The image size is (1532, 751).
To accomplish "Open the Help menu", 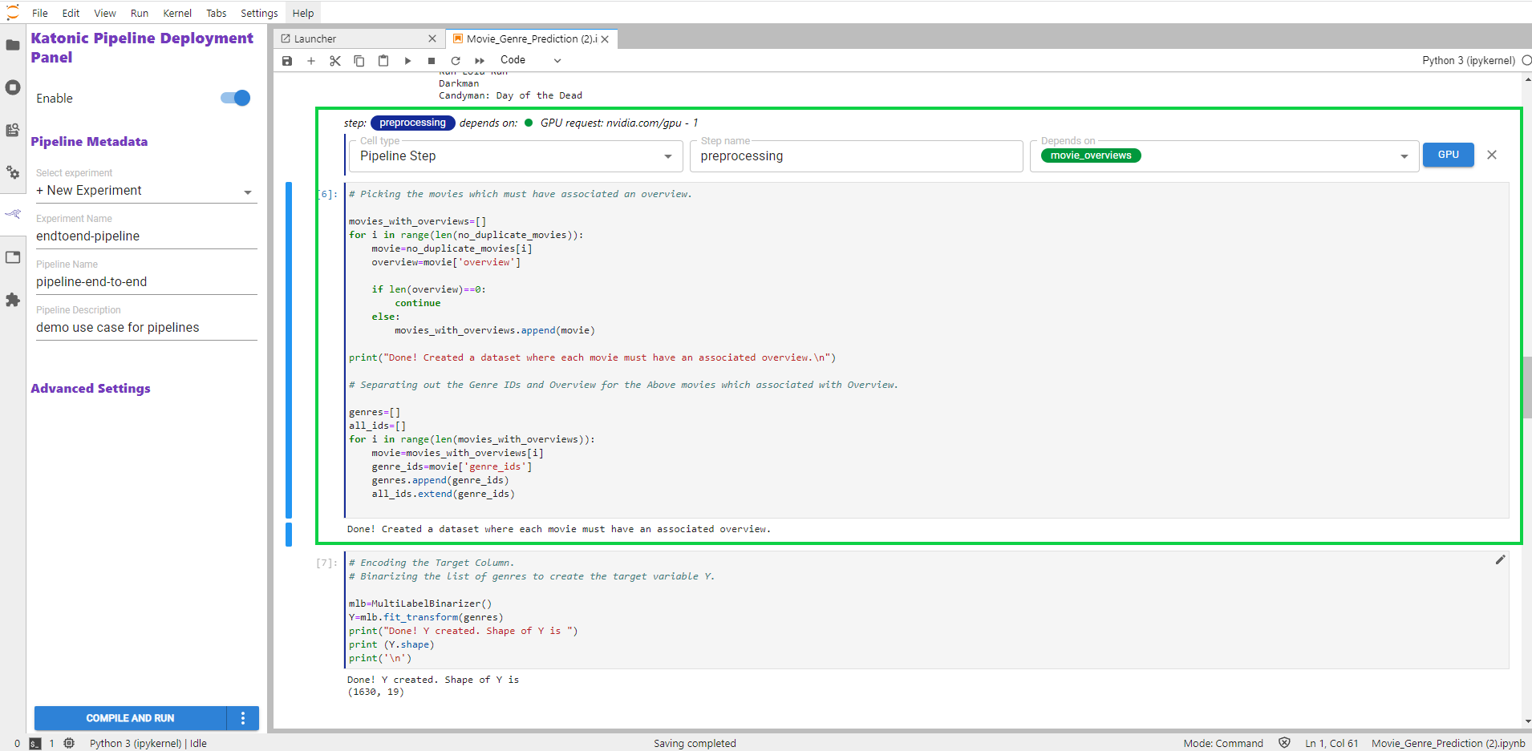I will click(x=303, y=13).
